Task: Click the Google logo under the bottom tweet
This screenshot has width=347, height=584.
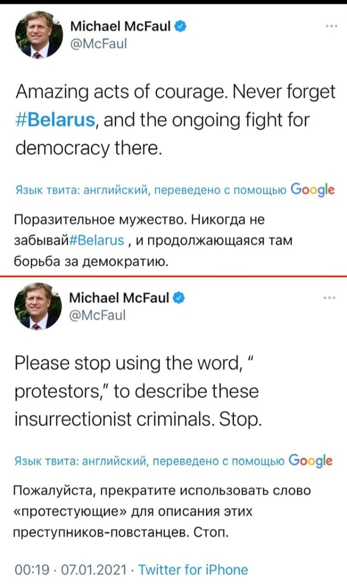Action: pyautogui.click(x=311, y=460)
